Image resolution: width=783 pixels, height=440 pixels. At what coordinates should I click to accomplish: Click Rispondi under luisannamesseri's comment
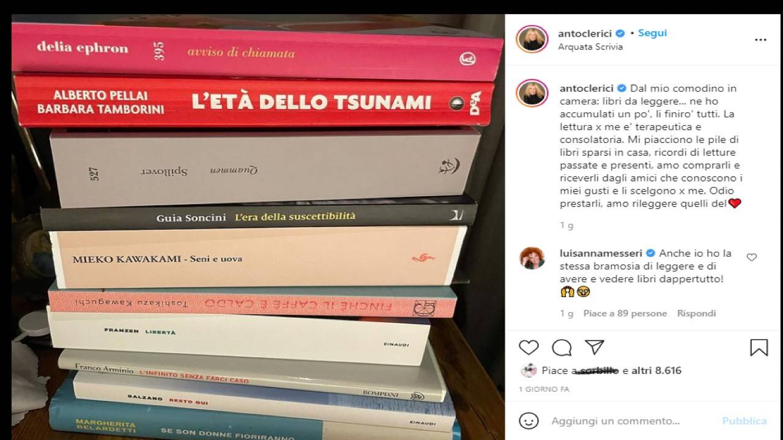696,313
